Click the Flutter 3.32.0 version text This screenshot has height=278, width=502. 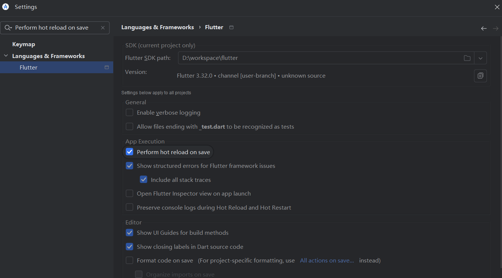[x=251, y=75]
